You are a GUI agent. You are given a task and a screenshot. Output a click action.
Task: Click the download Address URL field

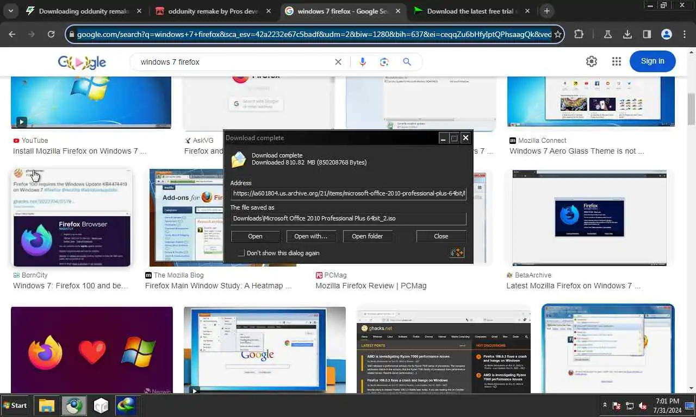348,193
